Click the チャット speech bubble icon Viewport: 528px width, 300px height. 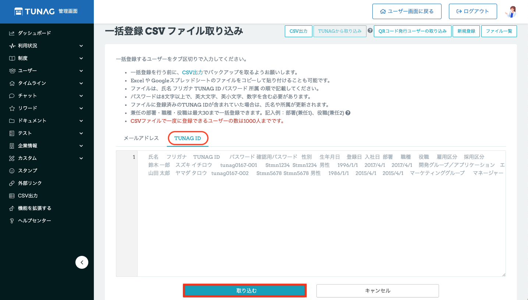point(12,96)
